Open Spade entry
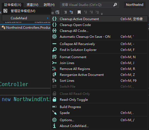Screen dimensions: 149x130 point(99,113)
